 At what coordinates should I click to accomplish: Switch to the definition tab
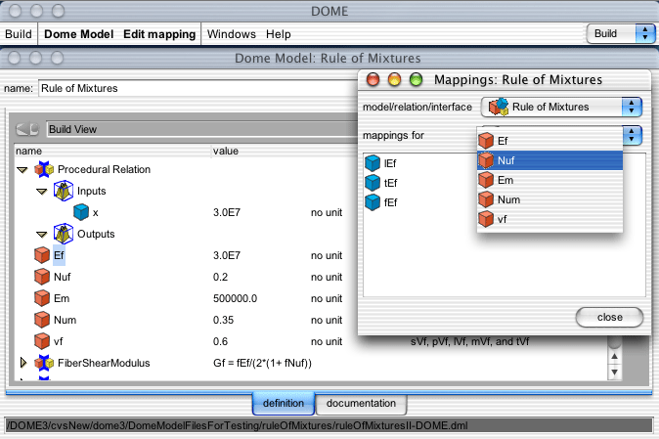pyautogui.click(x=284, y=403)
